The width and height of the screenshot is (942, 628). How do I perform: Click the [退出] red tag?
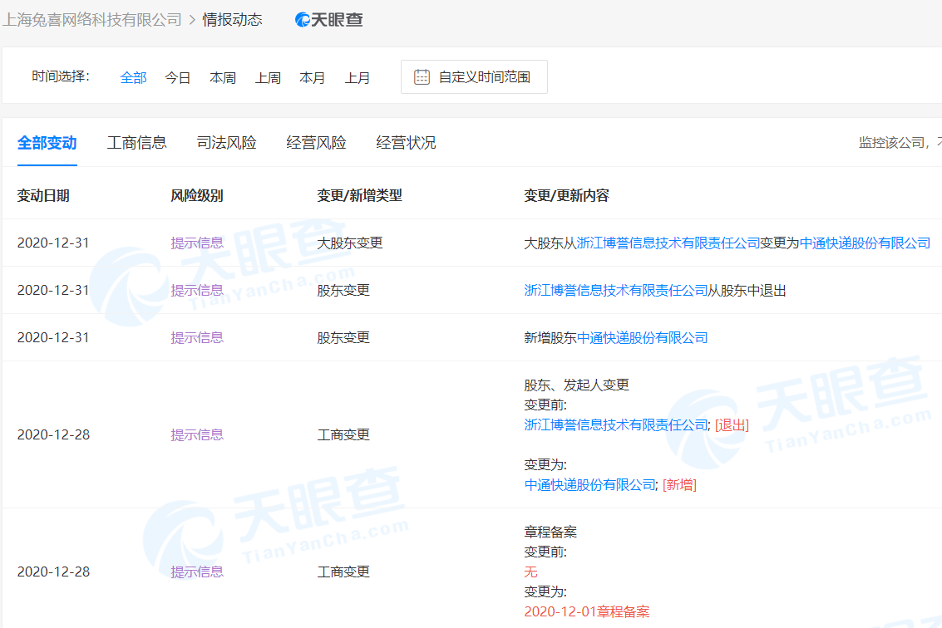pyautogui.click(x=732, y=425)
